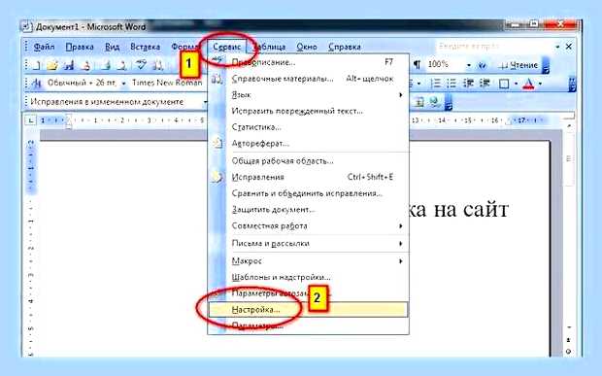This screenshot has width=602, height=376.
Task: Open the Вид menu
Action: tap(112, 47)
